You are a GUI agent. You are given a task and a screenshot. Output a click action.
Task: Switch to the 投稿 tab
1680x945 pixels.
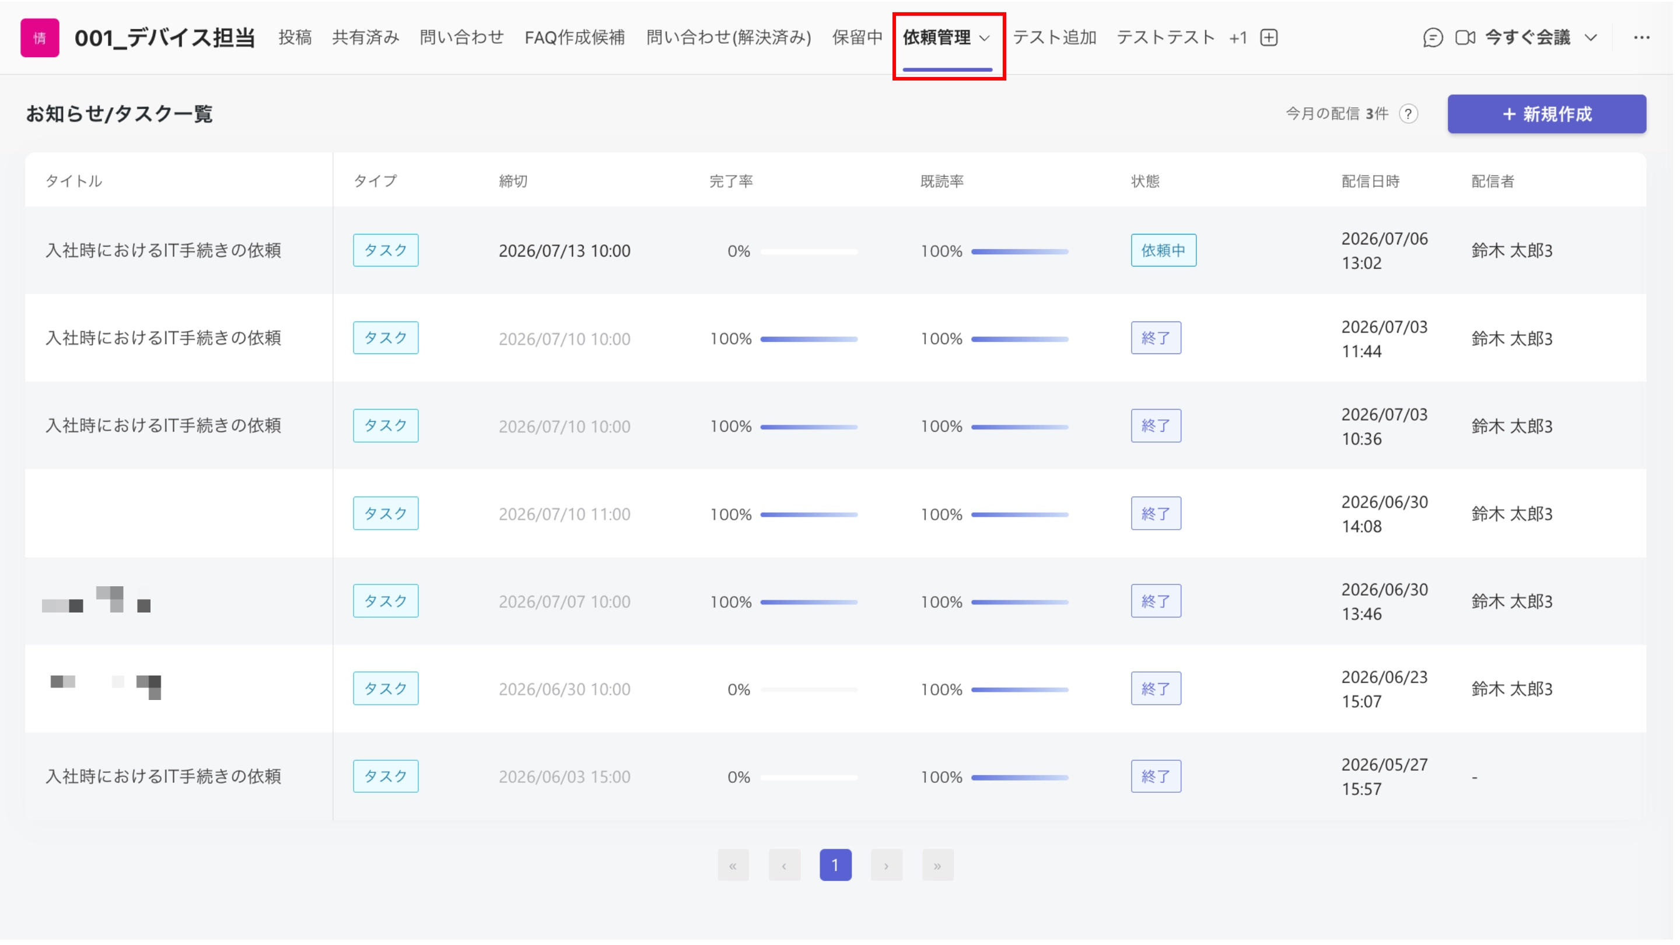click(x=295, y=37)
